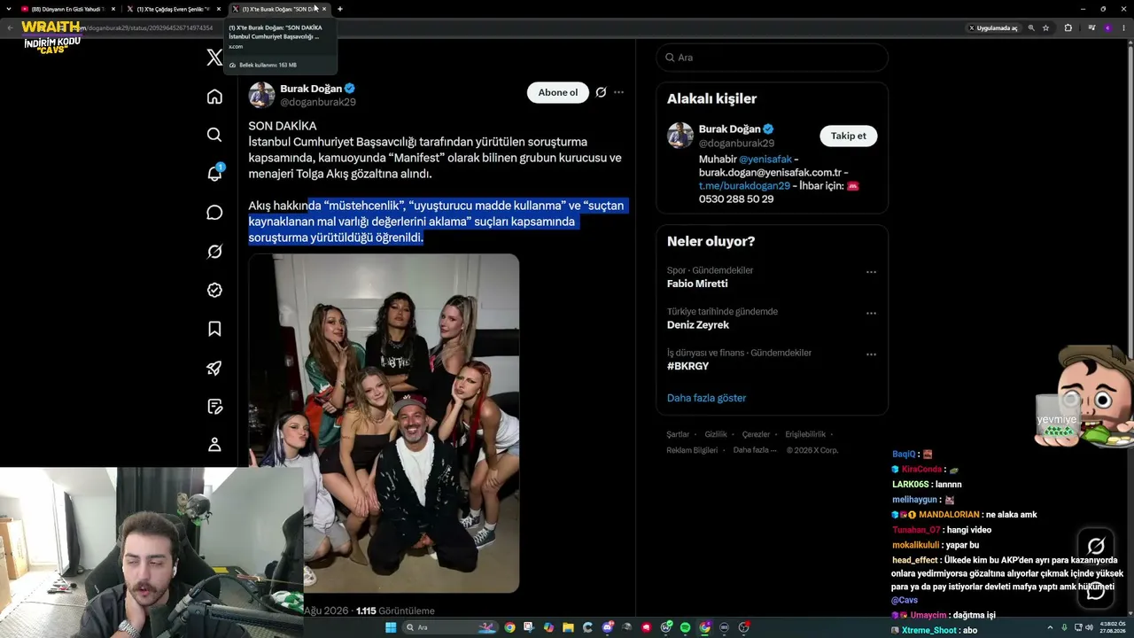This screenshot has width=1134, height=638.
Task: Show hidden system tray icons
Action: [1050, 627]
